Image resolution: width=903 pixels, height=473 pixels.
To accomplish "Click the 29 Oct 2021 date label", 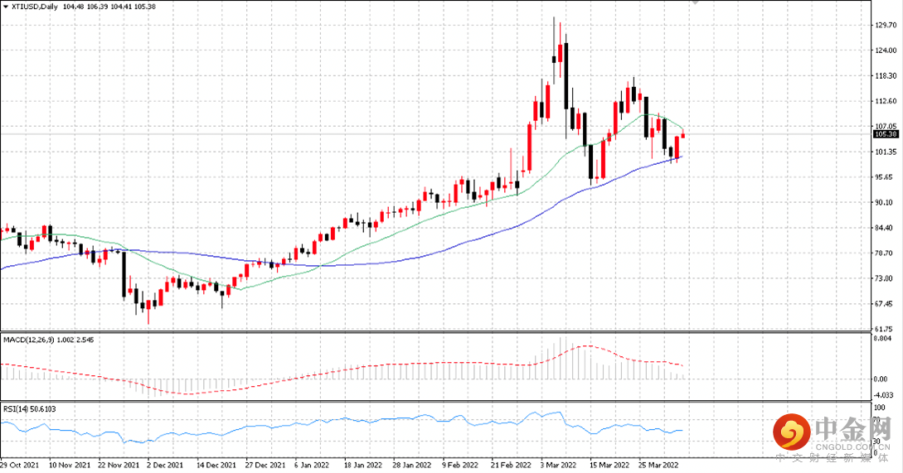I will [20, 465].
